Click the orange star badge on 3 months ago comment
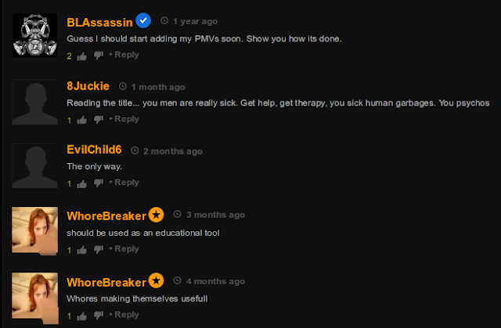 156,215
